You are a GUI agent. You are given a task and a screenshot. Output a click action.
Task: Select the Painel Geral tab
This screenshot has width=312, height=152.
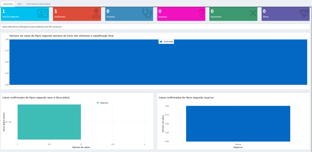[8, 4]
